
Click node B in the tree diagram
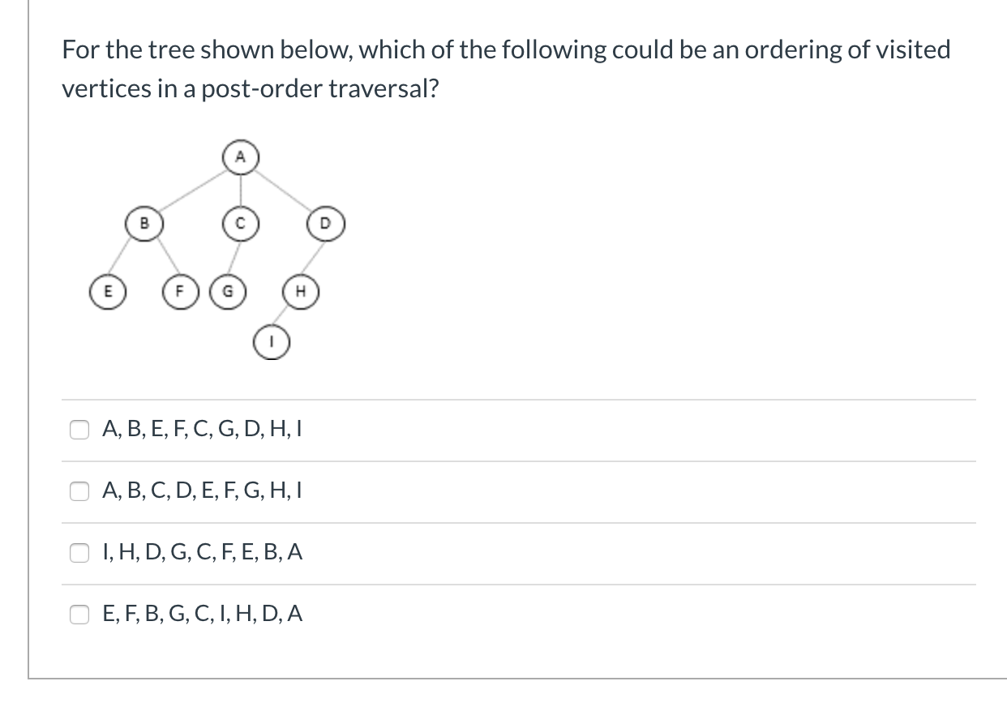coord(145,224)
